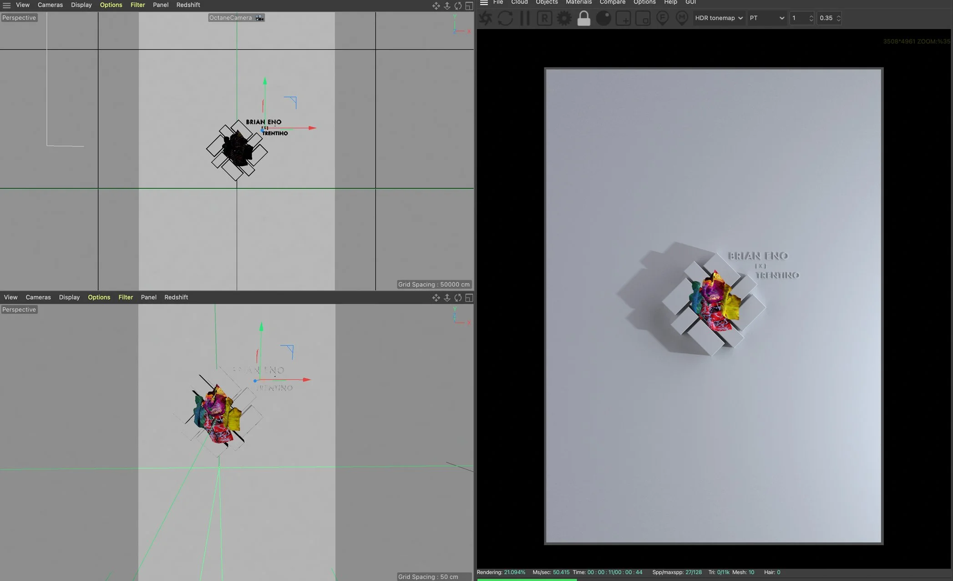Click the Octane film region icon
This screenshot has width=953, height=581.
(x=643, y=18)
